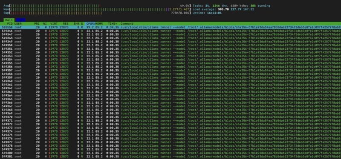Select process row with PID 549373
The width and height of the screenshot is (341, 159).
170,128
